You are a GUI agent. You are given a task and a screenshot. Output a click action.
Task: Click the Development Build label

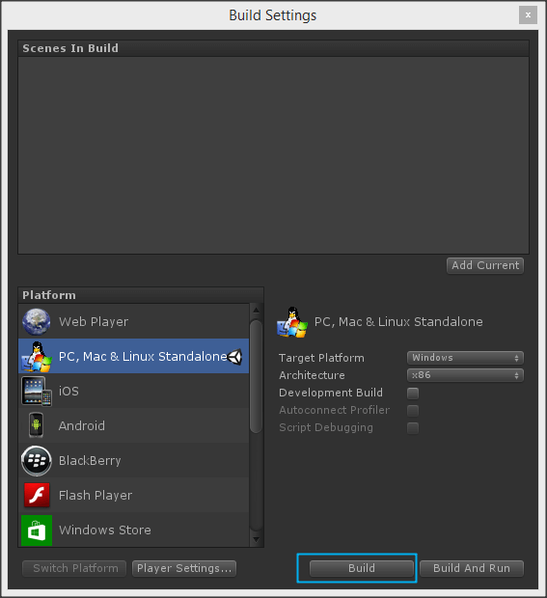coord(331,393)
